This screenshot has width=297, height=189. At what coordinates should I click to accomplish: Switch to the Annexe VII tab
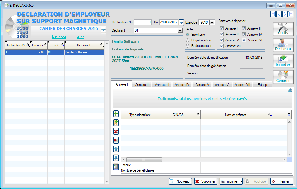click(242, 85)
